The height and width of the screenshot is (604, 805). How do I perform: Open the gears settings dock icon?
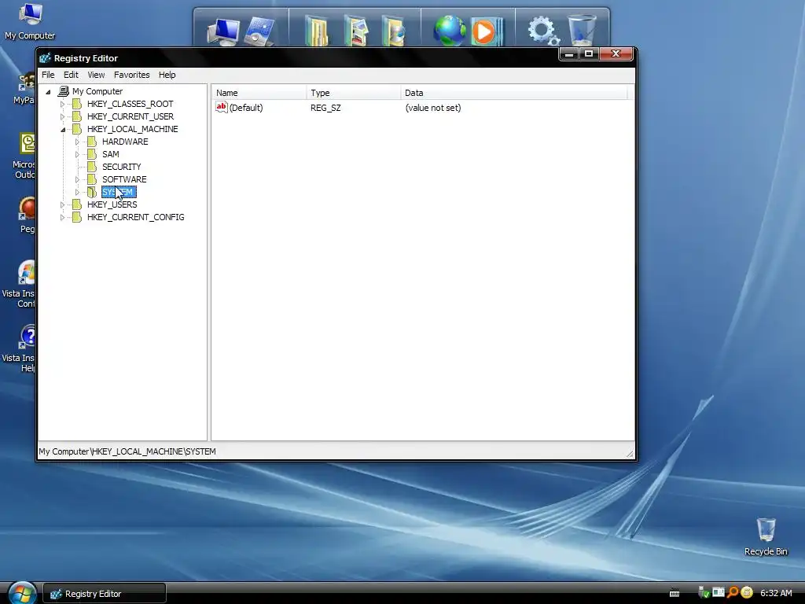coord(543,31)
